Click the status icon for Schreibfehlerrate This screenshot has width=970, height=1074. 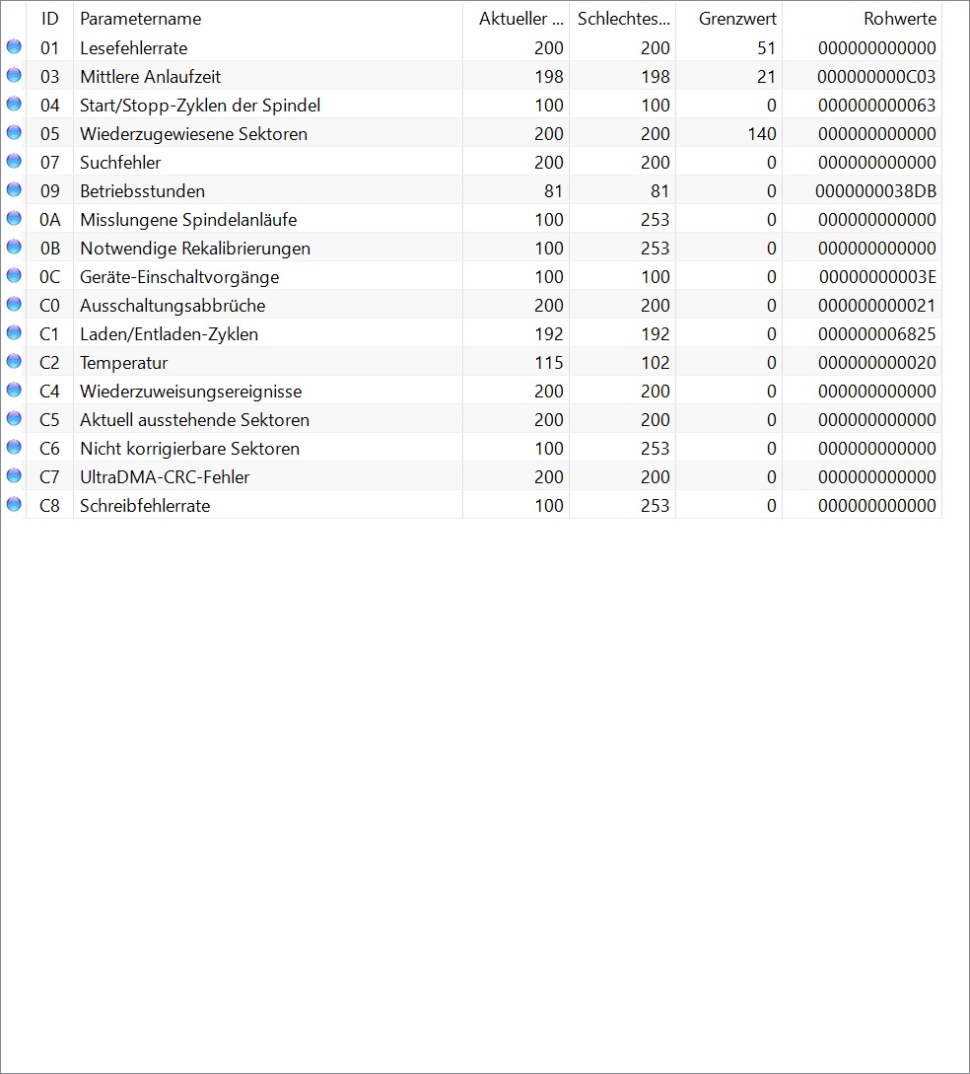[x=14, y=505]
